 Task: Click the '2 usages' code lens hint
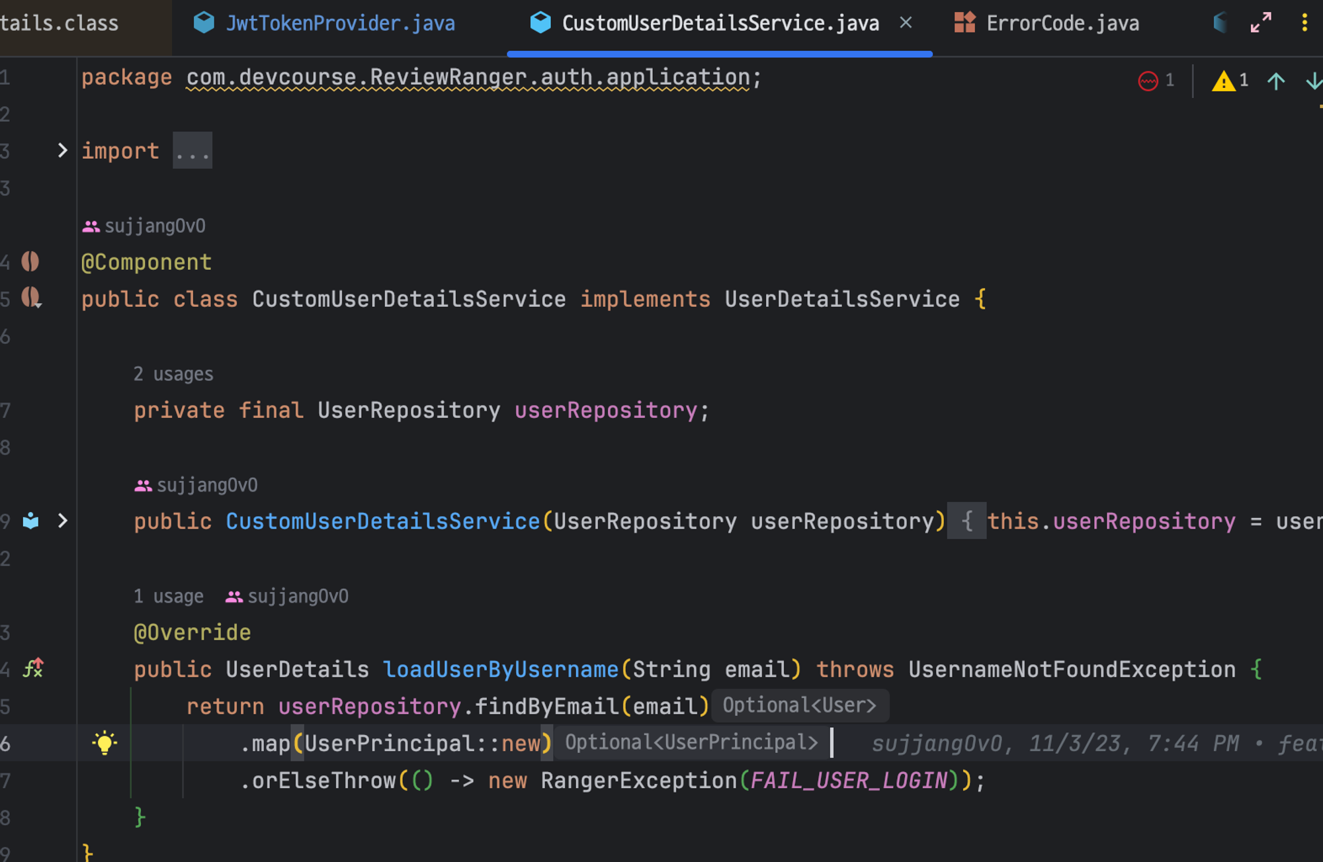point(173,374)
